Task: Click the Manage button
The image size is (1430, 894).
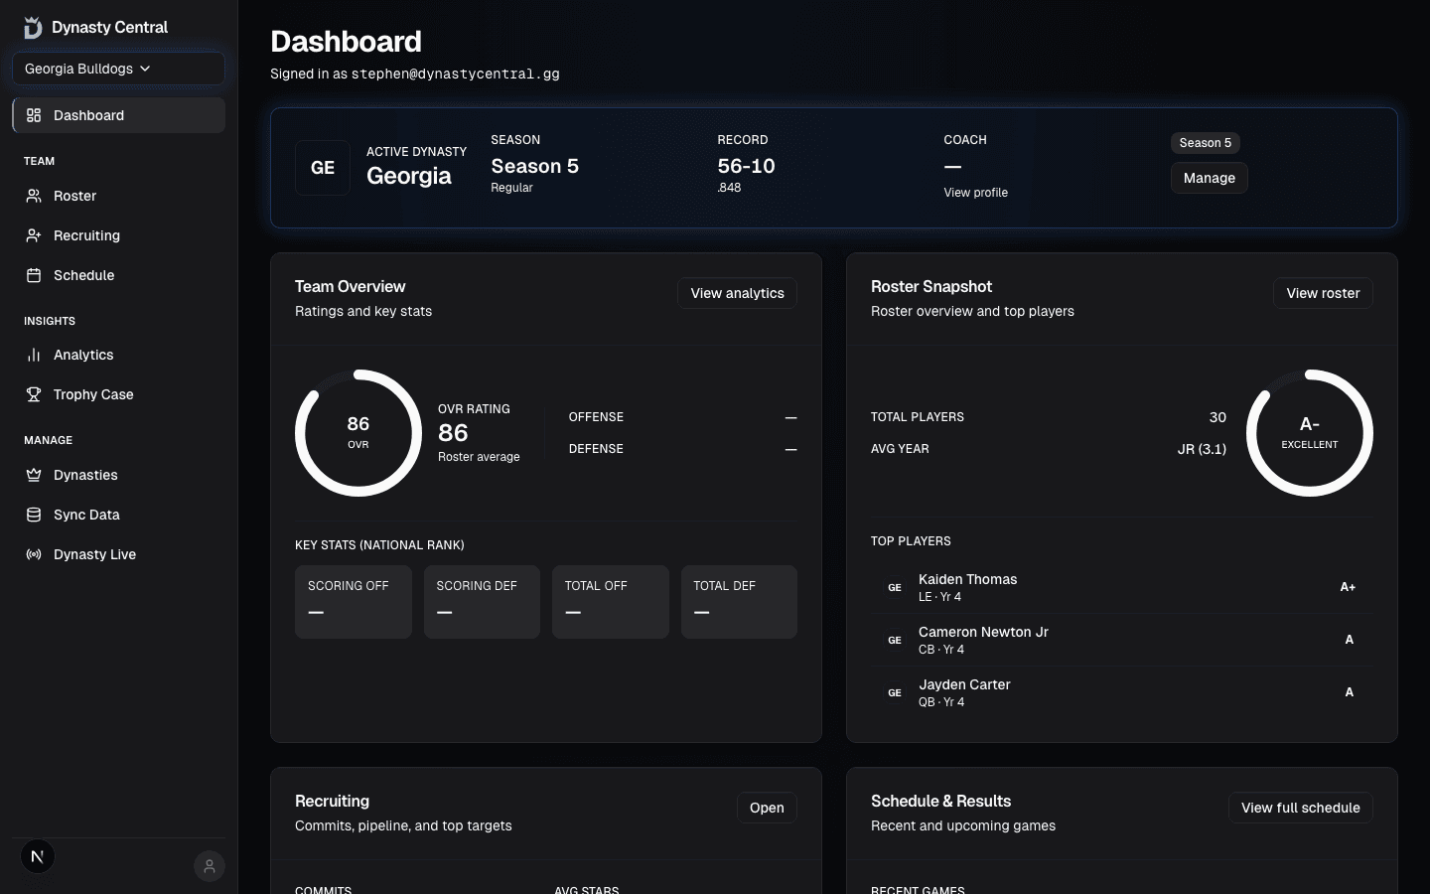Action: 1209,178
